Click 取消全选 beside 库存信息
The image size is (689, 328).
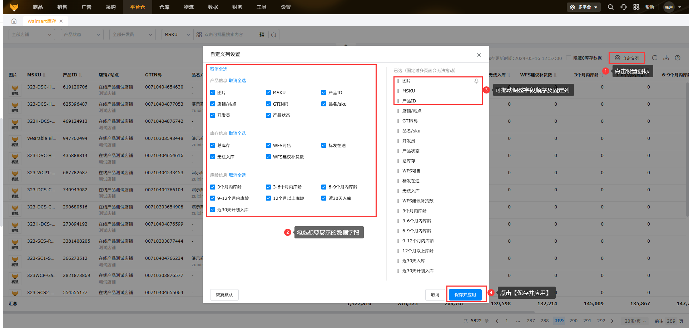coord(238,133)
